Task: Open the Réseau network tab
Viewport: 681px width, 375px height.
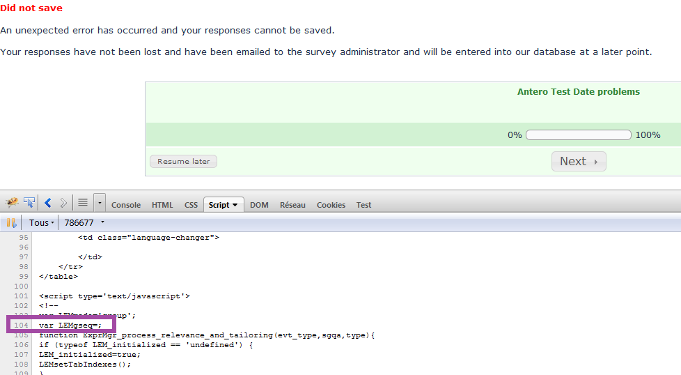Action: [292, 205]
